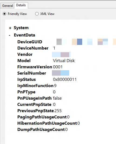Click the DeviceNumber value 1
Screen dimensions: 116x144
point(54,48)
